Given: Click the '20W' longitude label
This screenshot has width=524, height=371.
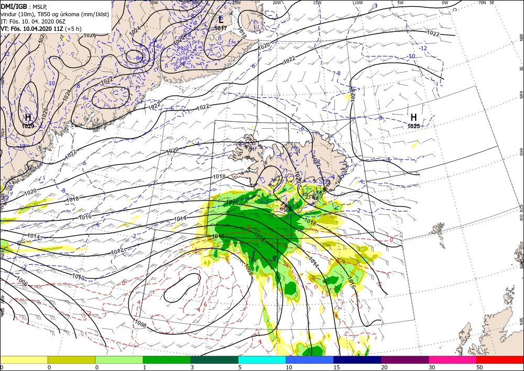Looking at the screenshot, I should (x=276, y=3).
